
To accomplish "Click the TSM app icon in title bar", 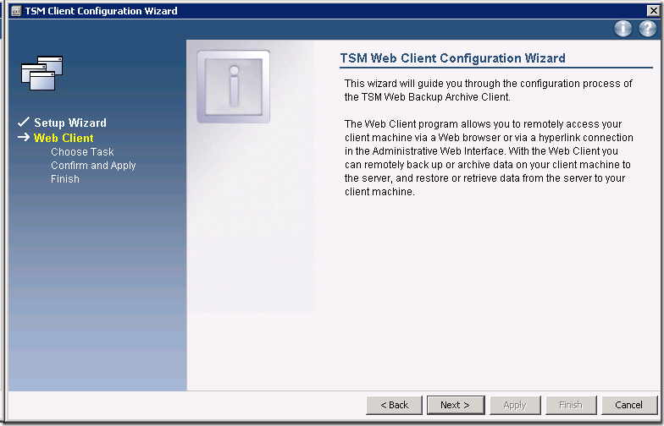I will [14, 11].
